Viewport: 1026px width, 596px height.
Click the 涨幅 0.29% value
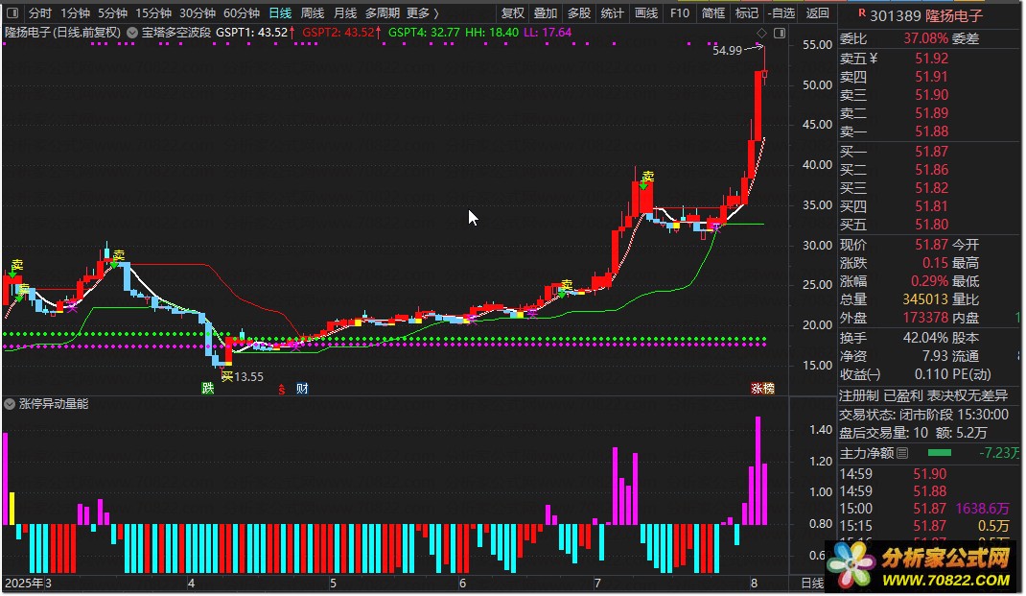[929, 281]
